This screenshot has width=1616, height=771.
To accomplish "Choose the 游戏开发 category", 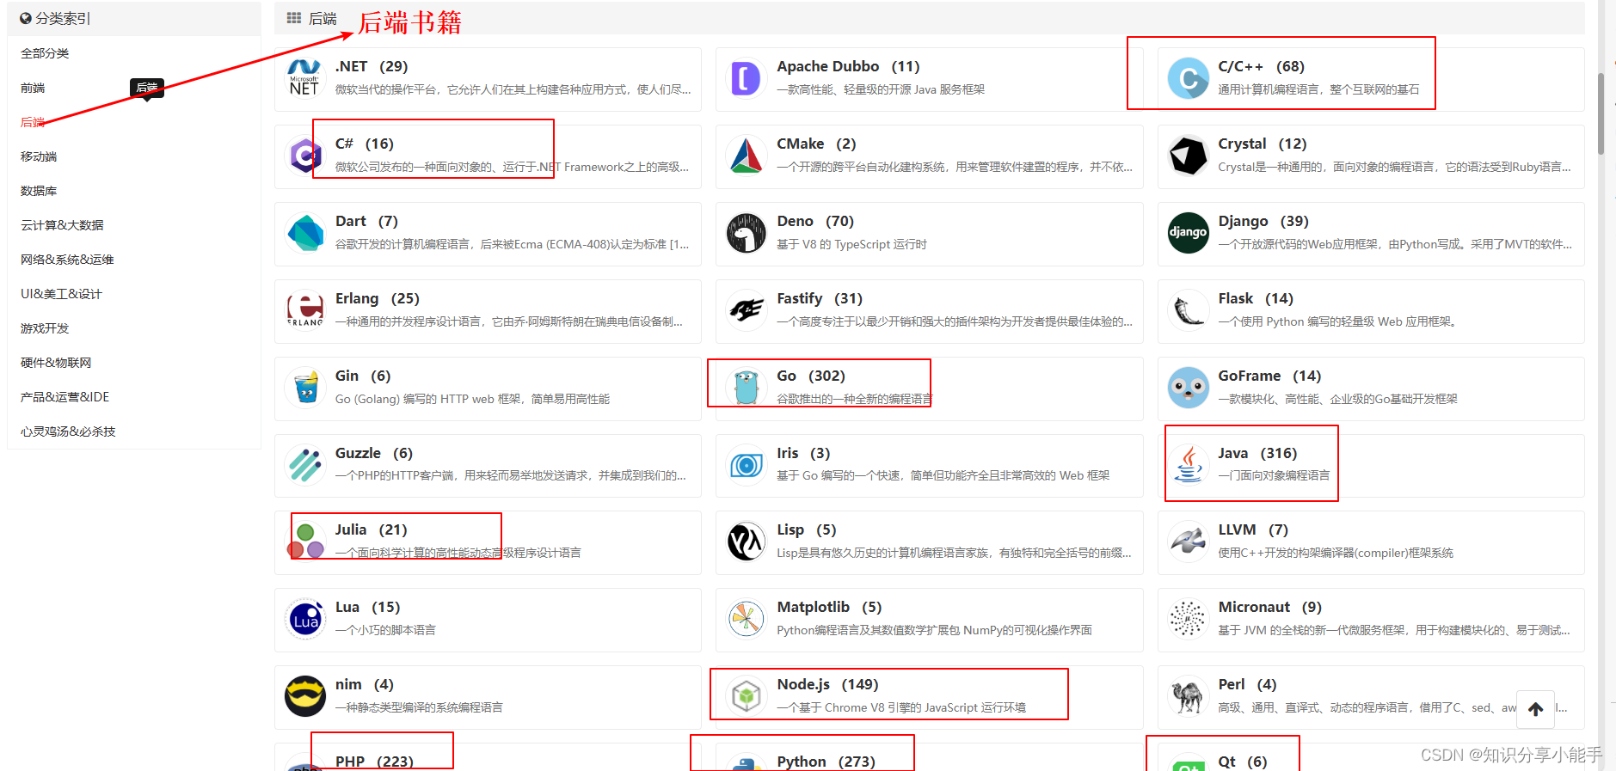I will 45,328.
